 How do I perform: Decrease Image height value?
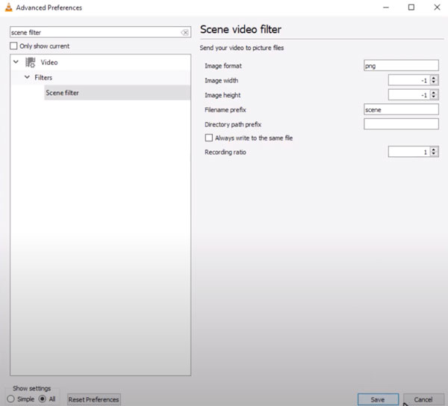pyautogui.click(x=434, y=97)
